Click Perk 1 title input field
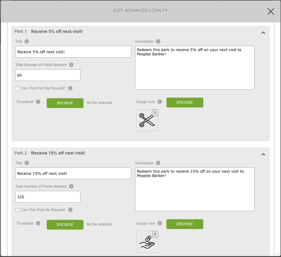This screenshot has width=281, height=257. (x=73, y=52)
